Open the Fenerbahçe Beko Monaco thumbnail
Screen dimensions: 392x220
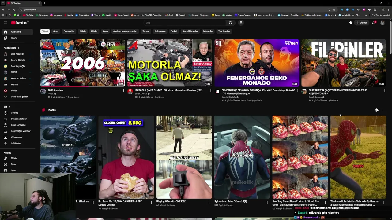[x=257, y=63]
